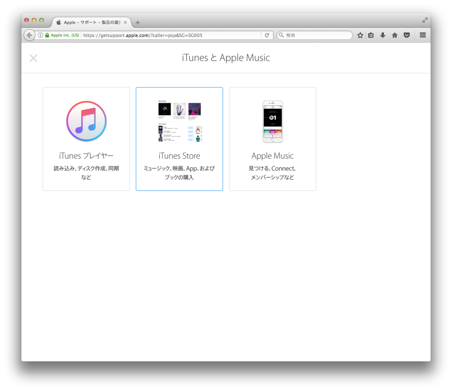
Task: Open a new tab with the plus button
Action: point(138,23)
